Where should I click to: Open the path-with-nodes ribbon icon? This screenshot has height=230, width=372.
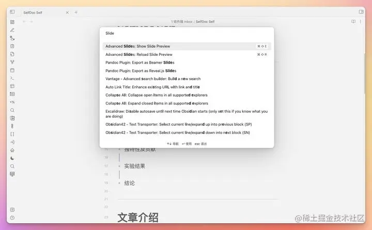click(12, 38)
